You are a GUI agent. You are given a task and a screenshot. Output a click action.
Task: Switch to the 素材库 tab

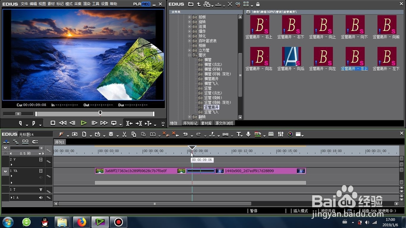tap(206, 123)
